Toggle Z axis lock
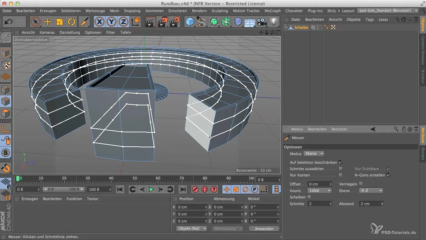 click(x=123, y=22)
